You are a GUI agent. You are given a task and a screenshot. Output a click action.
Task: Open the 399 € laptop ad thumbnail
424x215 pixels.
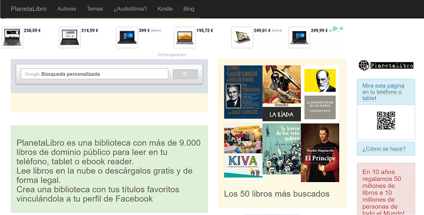point(127,37)
